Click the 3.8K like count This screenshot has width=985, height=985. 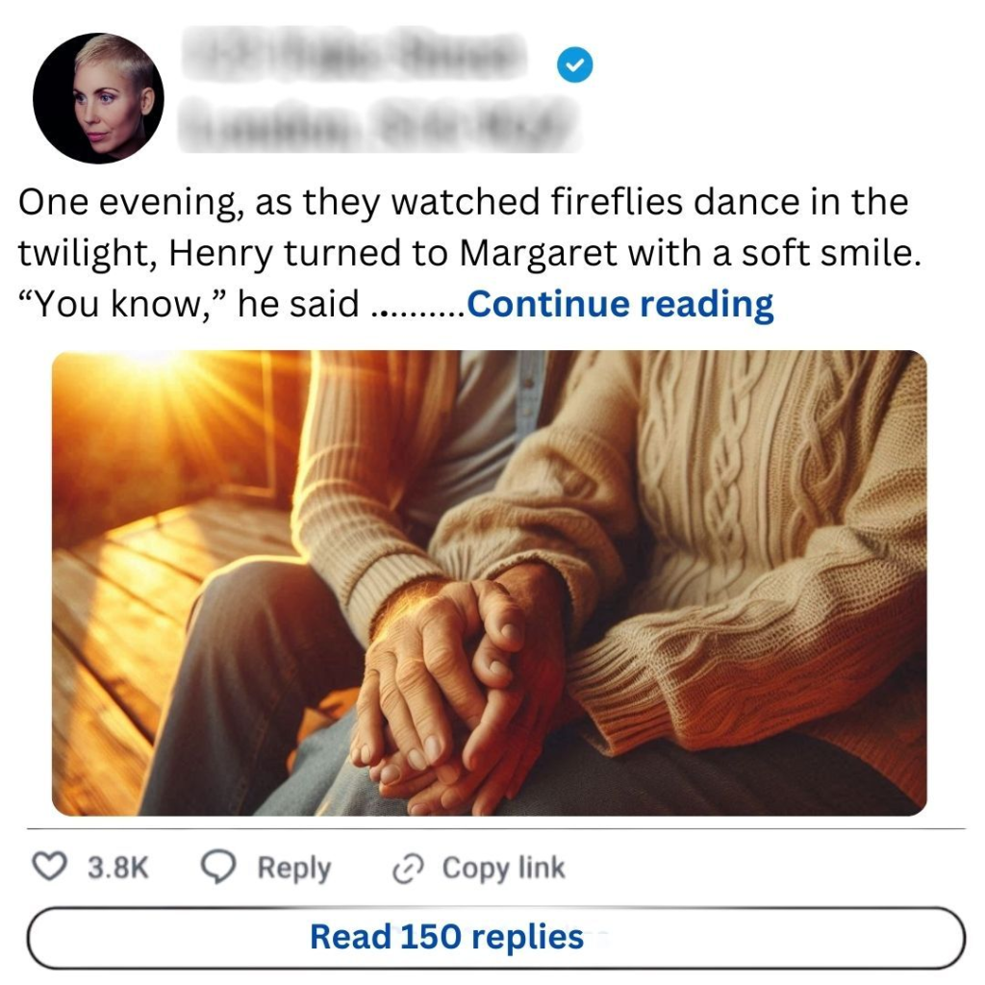click(x=118, y=868)
